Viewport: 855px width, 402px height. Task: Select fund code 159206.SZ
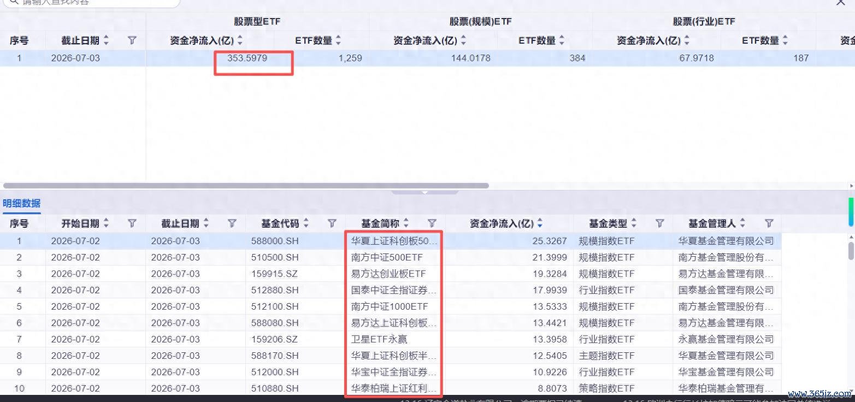[x=275, y=339]
